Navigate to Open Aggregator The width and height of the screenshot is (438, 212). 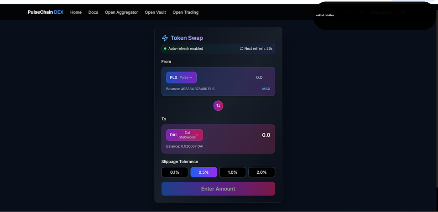pos(121,12)
